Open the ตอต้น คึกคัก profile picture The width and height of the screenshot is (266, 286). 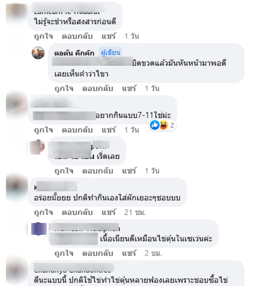point(38,53)
